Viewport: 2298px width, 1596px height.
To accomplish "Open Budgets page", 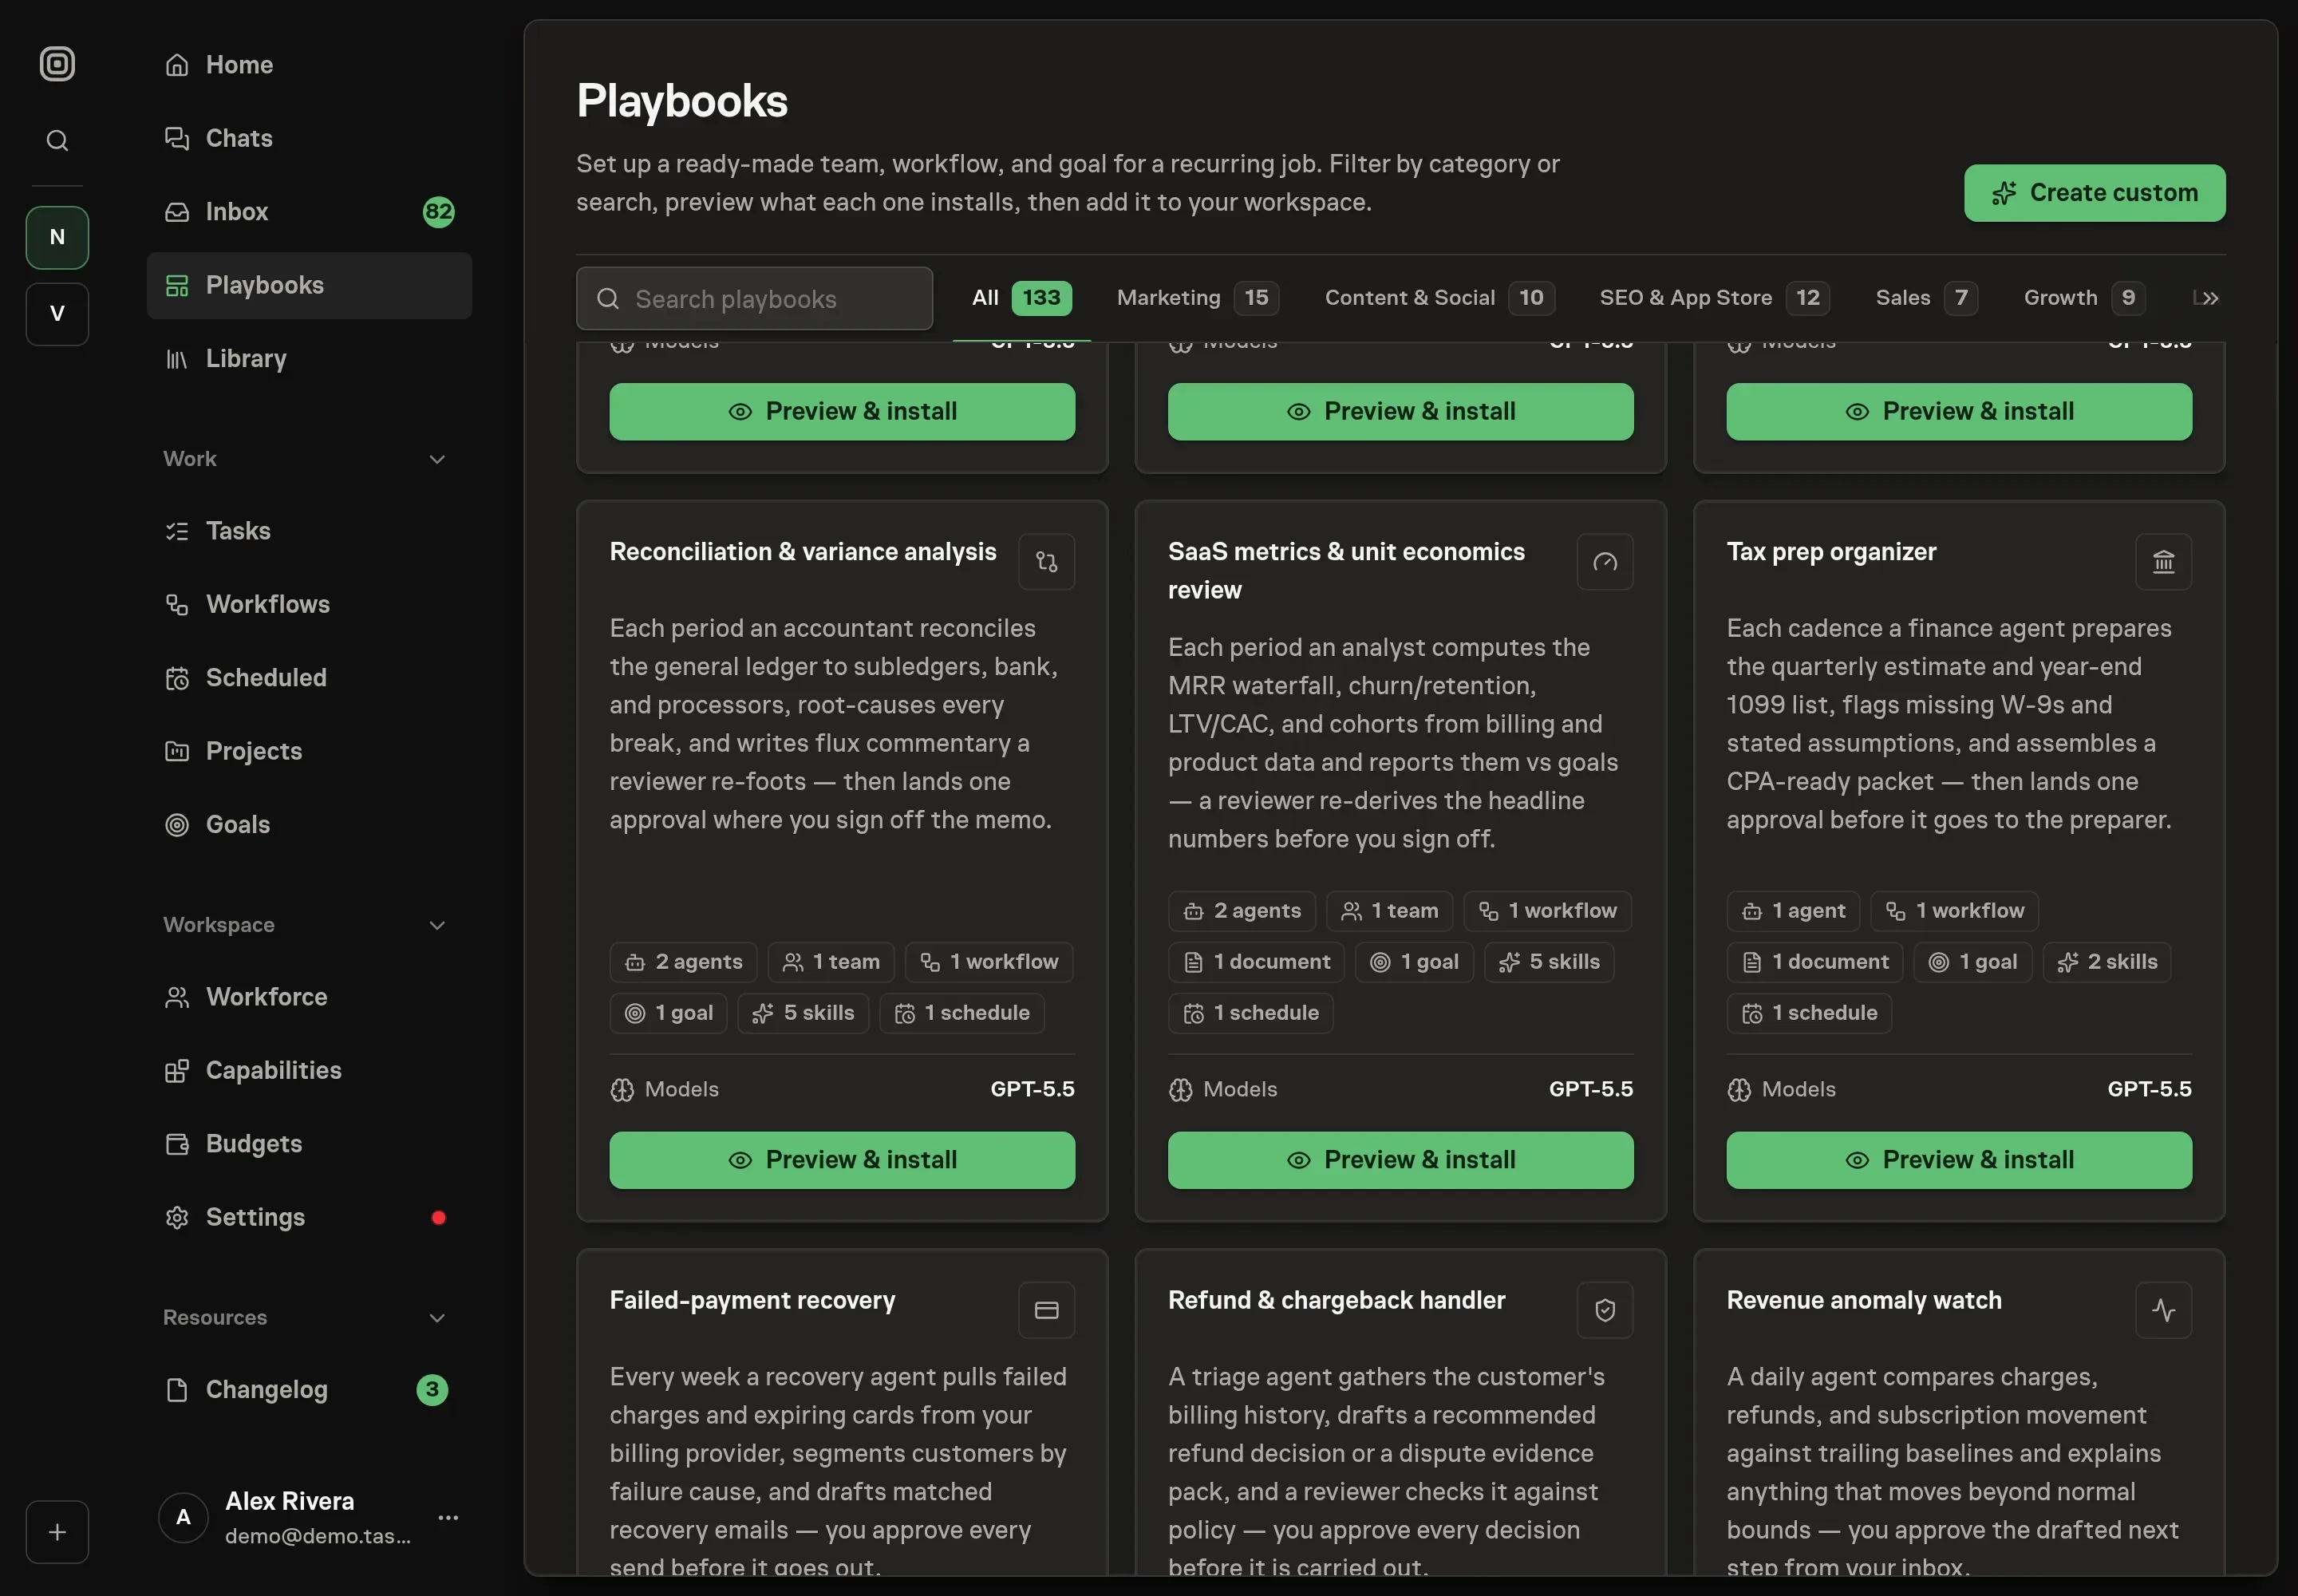I will tap(309, 1144).
